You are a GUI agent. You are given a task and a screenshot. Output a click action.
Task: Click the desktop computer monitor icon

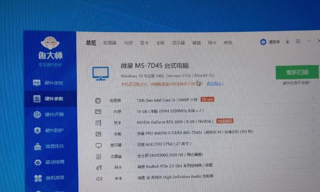(100, 73)
